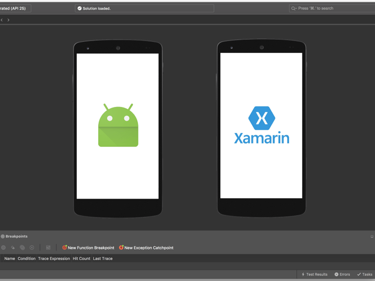Viewport: 375px width, 281px height.
Task: Click the remove breakpoint icon in Breakpoints toolbar
Action: pyautogui.click(x=12, y=248)
